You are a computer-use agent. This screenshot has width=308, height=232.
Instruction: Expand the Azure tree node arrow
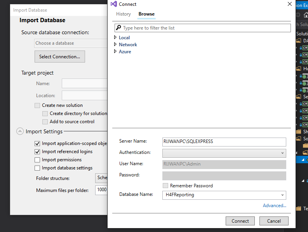(x=115, y=51)
